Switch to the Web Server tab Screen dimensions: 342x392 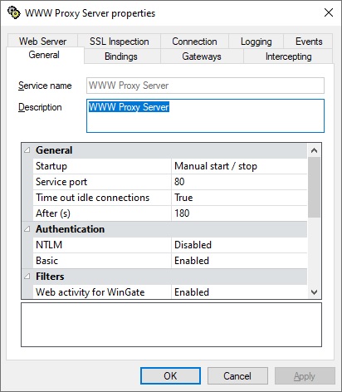point(42,42)
